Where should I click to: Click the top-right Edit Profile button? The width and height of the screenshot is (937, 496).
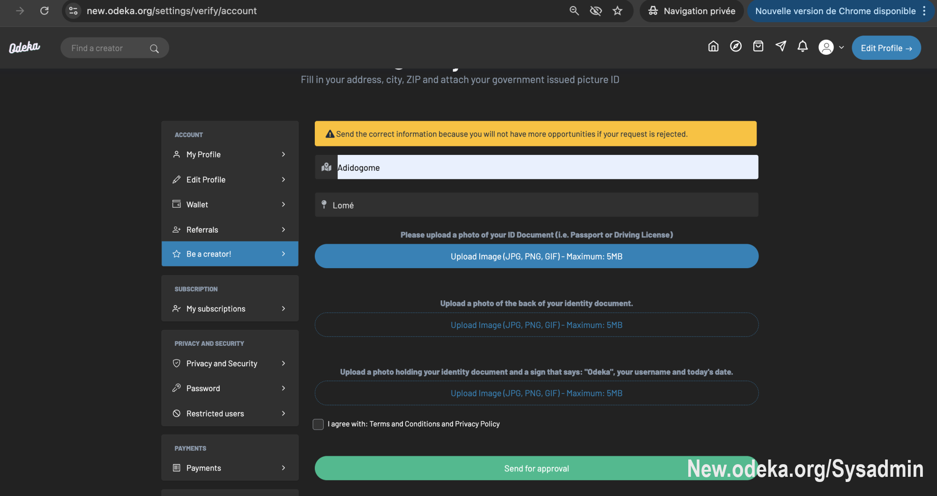pos(886,48)
